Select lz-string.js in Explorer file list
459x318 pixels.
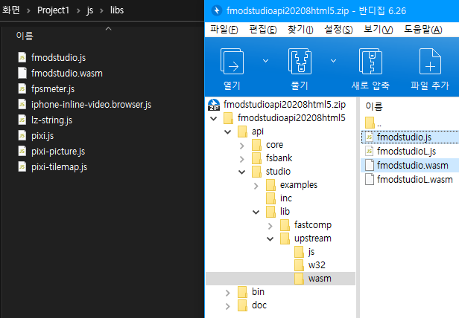[x=51, y=120]
